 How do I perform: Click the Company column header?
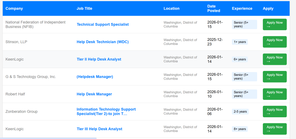pos(14,8)
